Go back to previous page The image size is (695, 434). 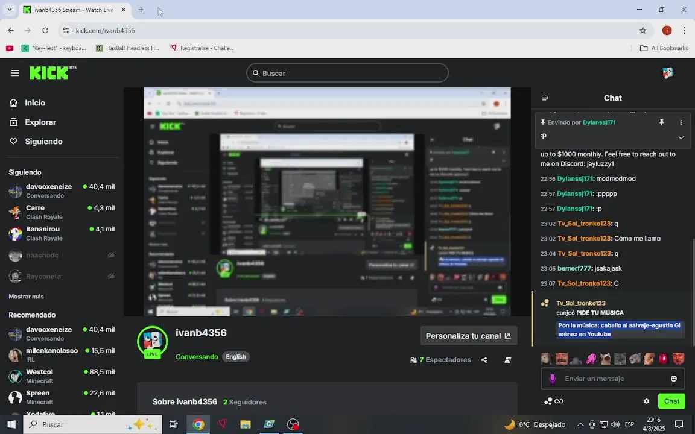point(11,31)
